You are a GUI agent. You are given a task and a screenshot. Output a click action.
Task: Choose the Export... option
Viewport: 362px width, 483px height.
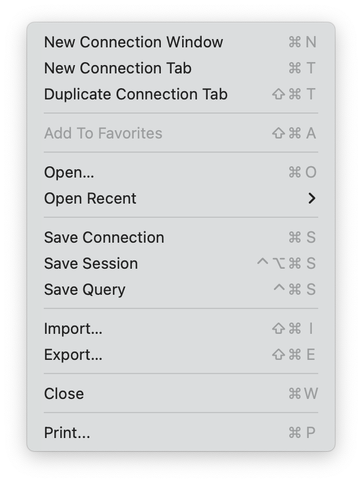74,355
